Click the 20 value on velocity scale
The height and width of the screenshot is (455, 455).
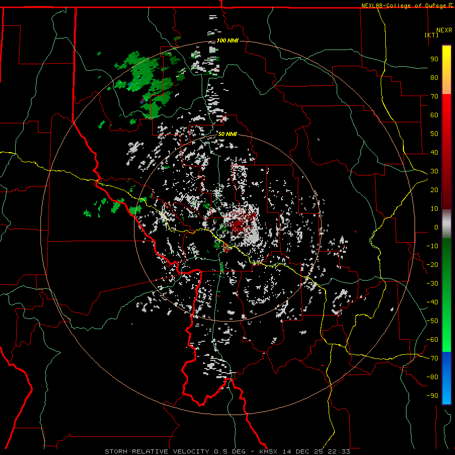click(x=434, y=190)
